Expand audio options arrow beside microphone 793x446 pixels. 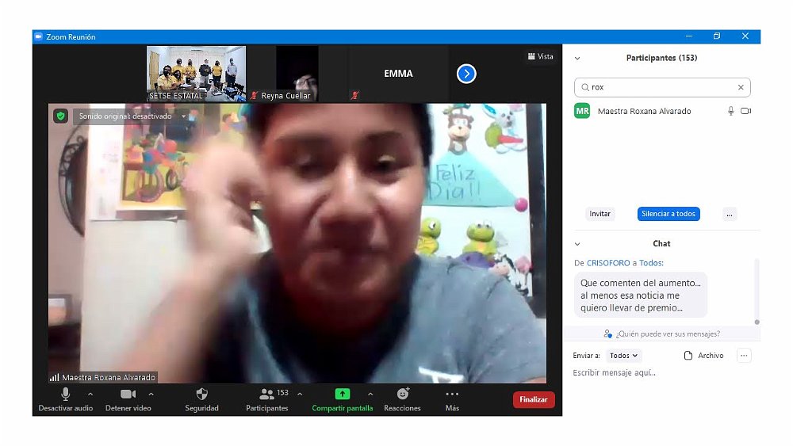click(x=90, y=394)
